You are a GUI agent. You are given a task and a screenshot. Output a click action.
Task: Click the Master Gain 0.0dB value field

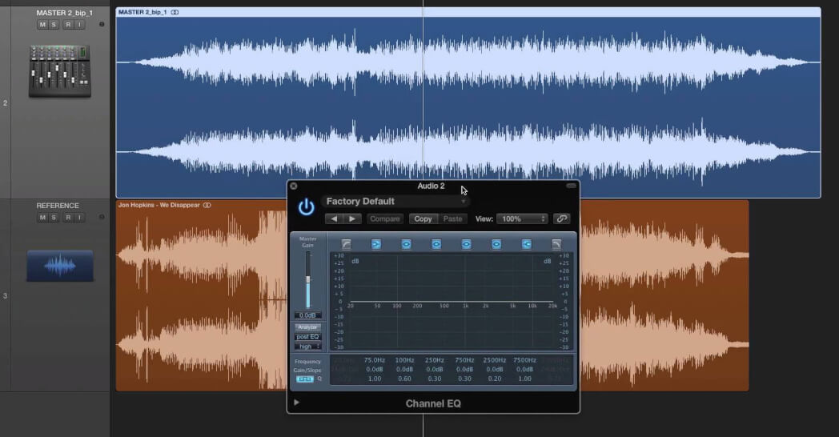(x=307, y=315)
